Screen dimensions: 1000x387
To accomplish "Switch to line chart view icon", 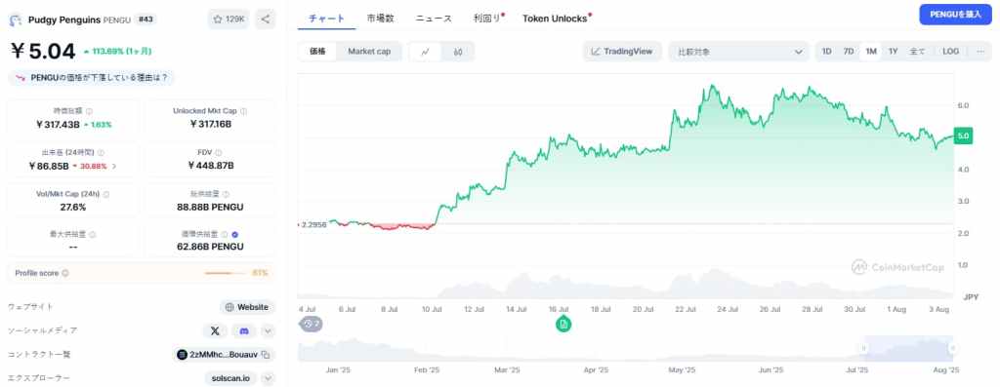I will point(426,52).
